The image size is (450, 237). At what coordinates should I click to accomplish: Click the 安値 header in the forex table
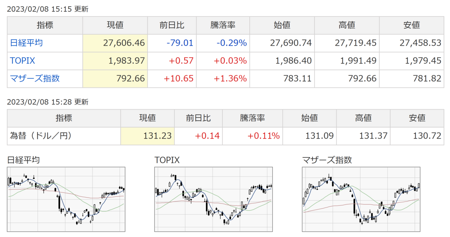pos(417,118)
